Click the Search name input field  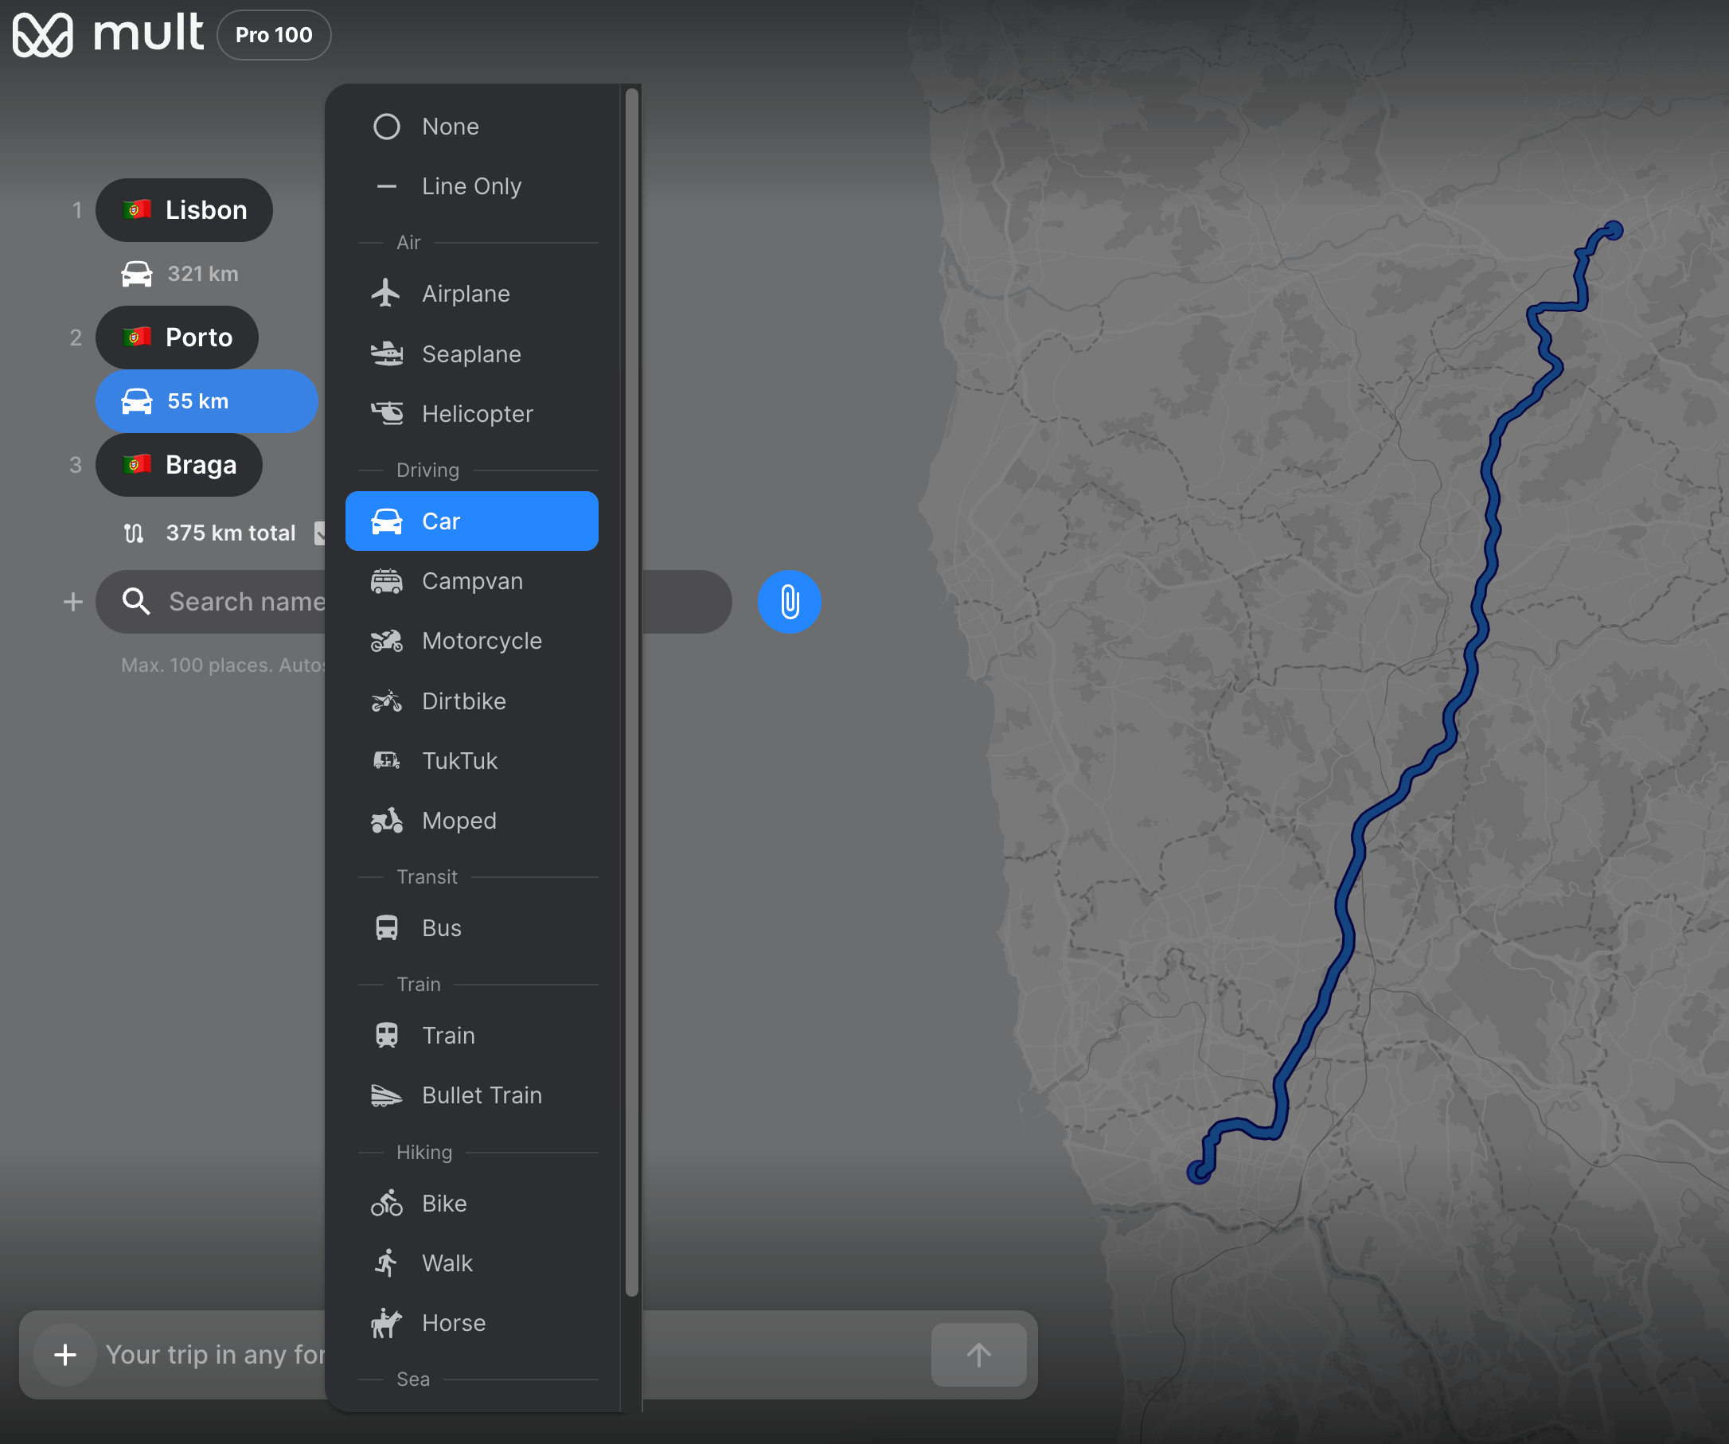[x=245, y=602]
